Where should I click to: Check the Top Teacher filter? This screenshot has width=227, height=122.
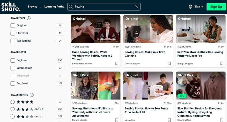13,41
